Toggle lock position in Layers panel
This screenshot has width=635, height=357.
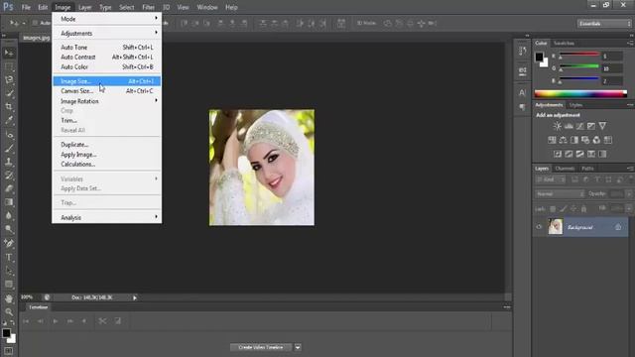(573, 209)
